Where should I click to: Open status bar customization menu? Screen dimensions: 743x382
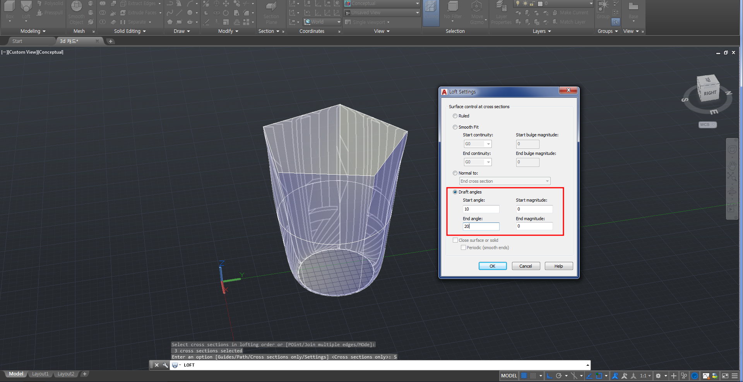734,376
